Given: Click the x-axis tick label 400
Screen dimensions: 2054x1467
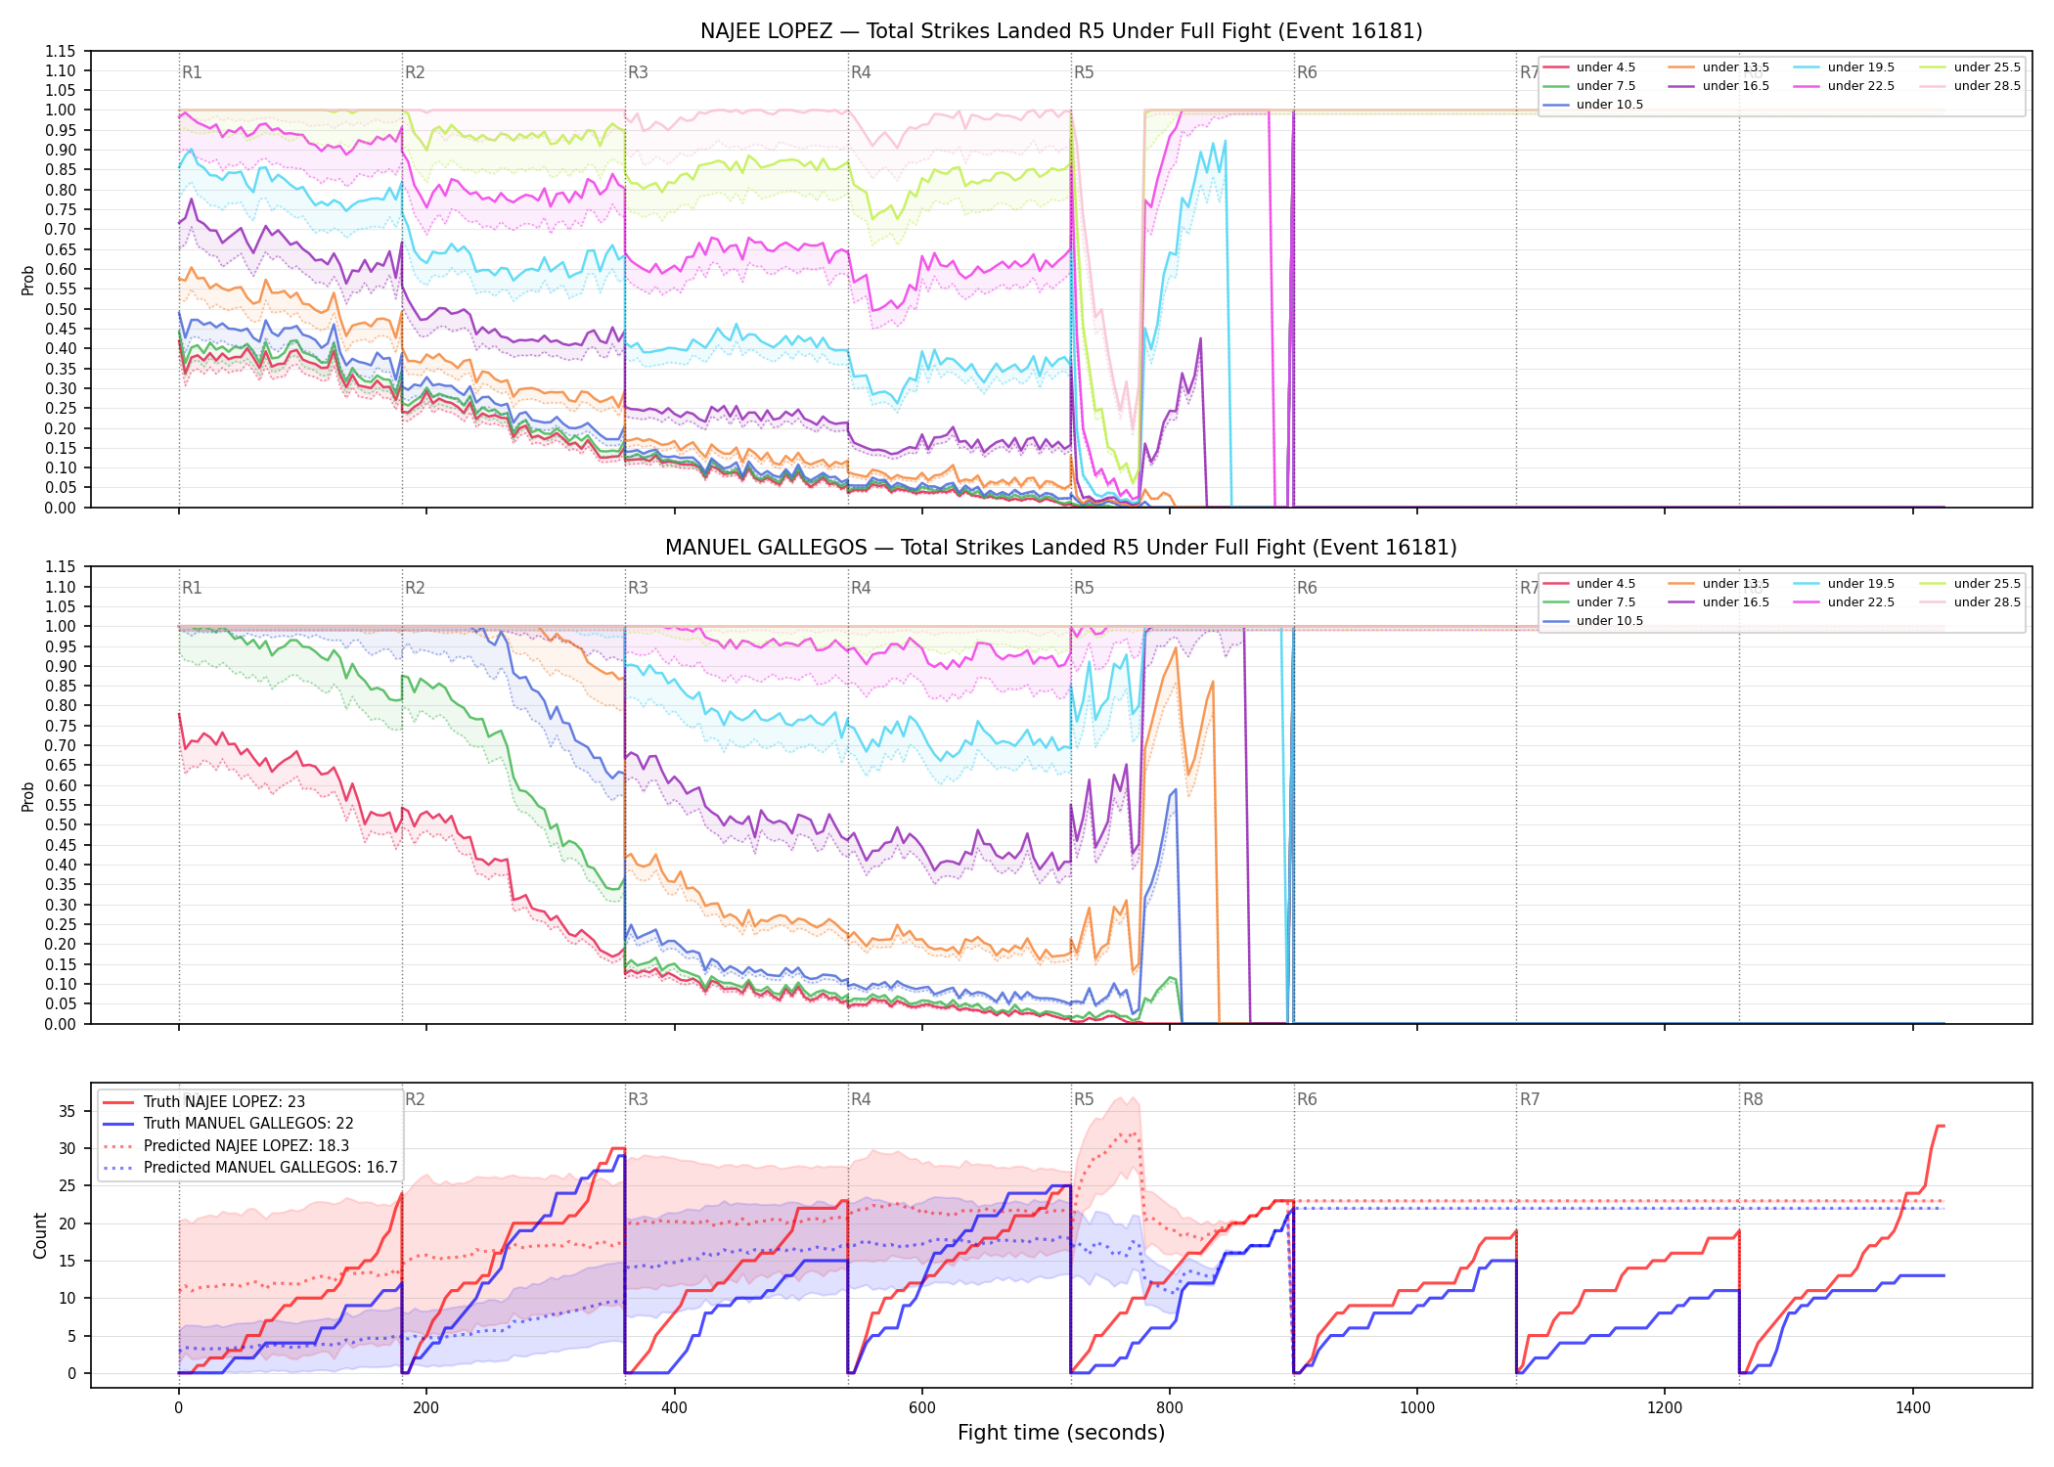Looking at the screenshot, I should pos(674,1408).
